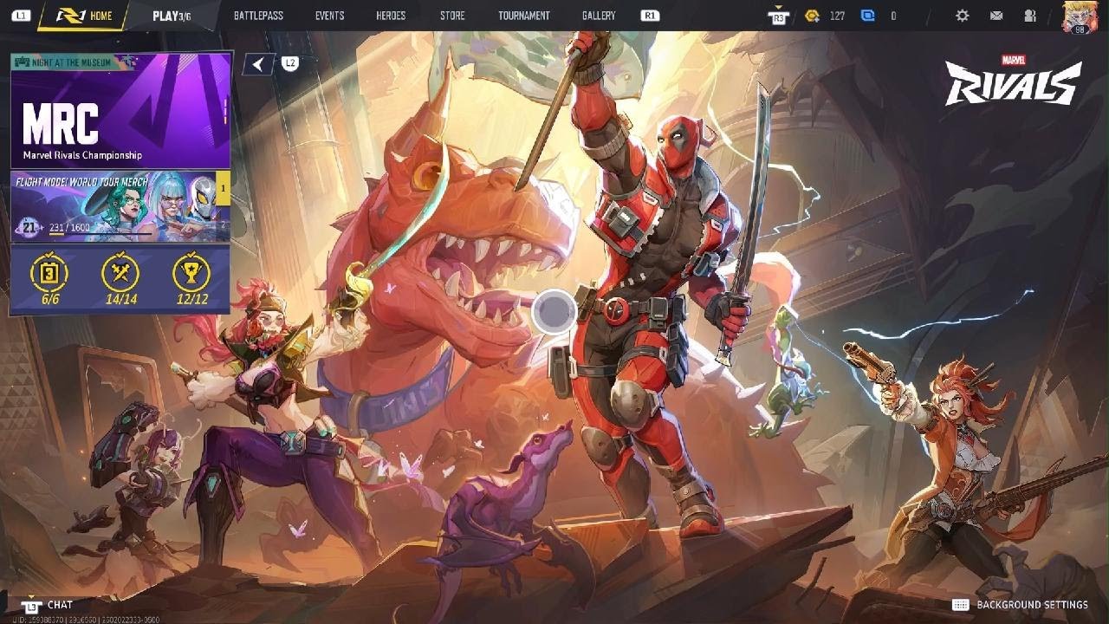This screenshot has width=1109, height=624.
Task: Click the yellow number 1 badge
Action: click(x=223, y=188)
